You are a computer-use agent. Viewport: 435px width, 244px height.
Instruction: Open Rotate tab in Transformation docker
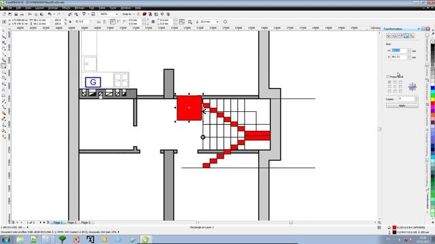[x=394, y=36]
